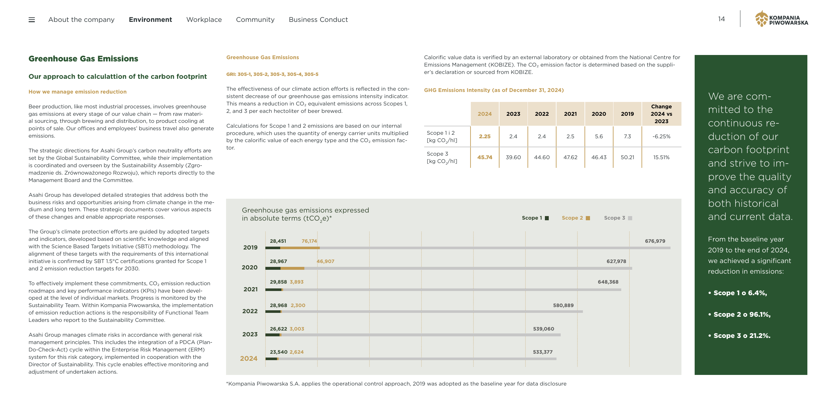Image resolution: width=837 pixels, height=418 pixels.
Task: Select the Environment navigation tab
Action: pos(150,20)
